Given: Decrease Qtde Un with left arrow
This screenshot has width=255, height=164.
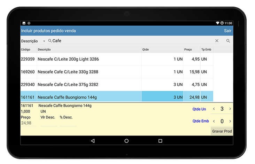Looking at the screenshot, I should click(214, 109).
